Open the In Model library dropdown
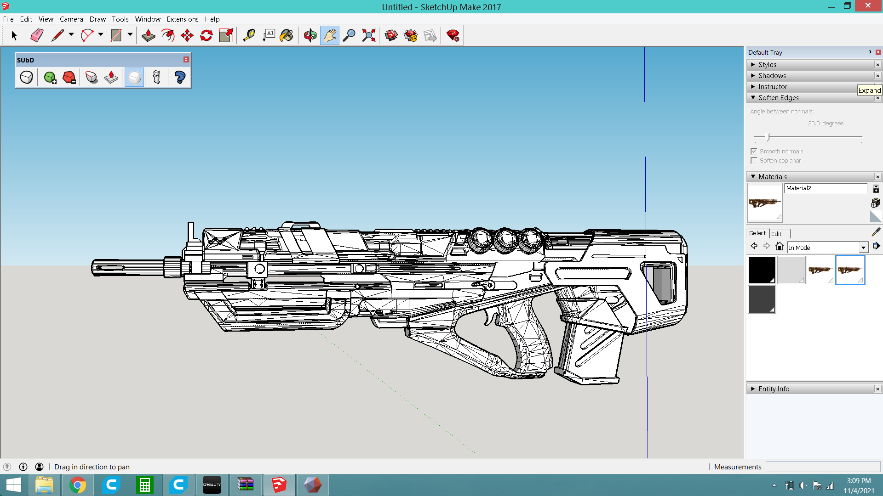Image resolution: width=883 pixels, height=496 pixels. [863, 248]
